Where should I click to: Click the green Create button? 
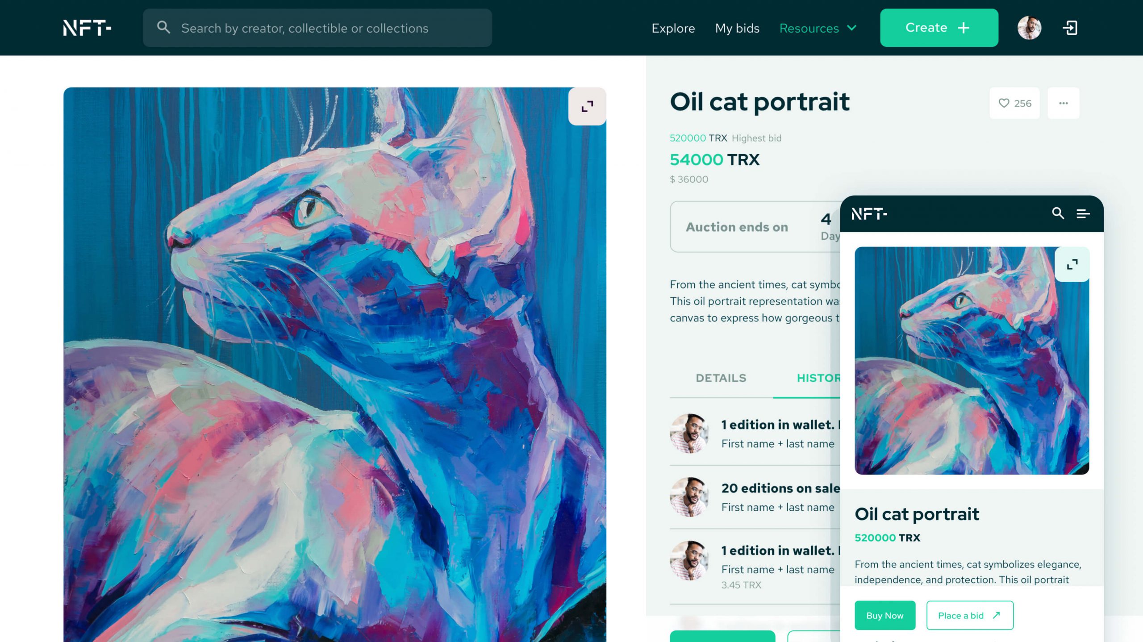939,28
